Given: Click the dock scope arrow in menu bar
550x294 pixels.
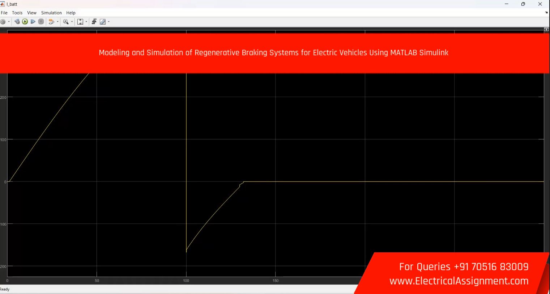Looking at the screenshot, I should pyautogui.click(x=546, y=13).
